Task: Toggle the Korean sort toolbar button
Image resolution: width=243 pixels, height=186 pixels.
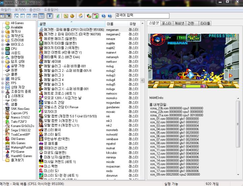Action: click(x=50, y=16)
